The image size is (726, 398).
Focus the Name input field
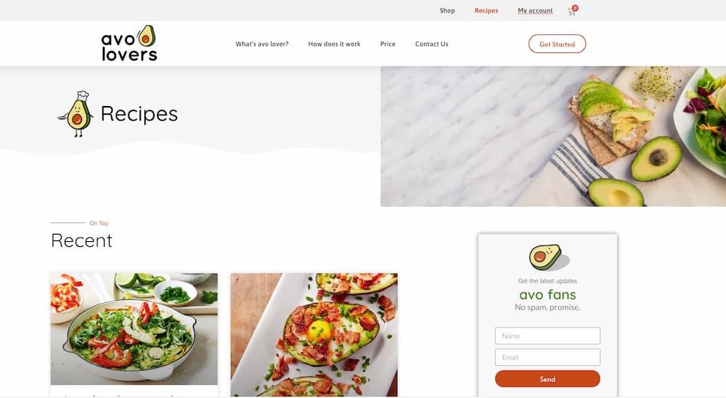tap(547, 336)
